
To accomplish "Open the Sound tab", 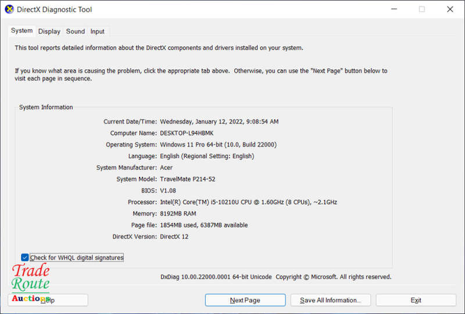I will coord(76,31).
